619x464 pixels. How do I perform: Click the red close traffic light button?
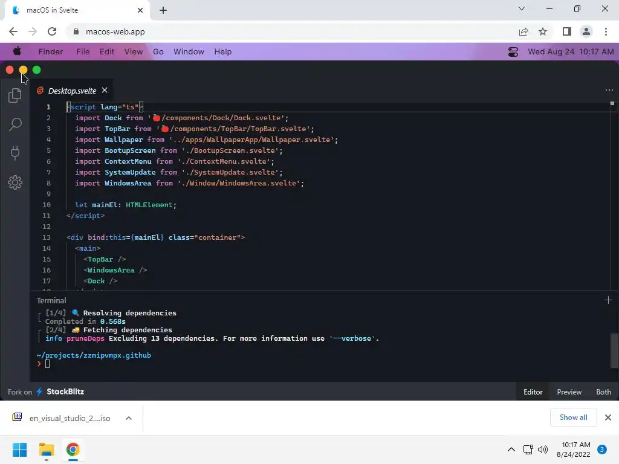pos(10,70)
